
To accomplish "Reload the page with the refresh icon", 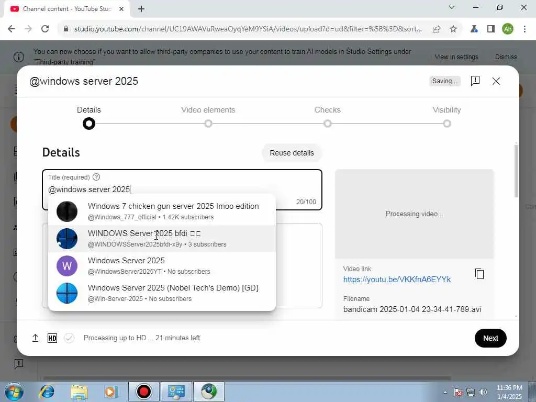I will pos(45,29).
